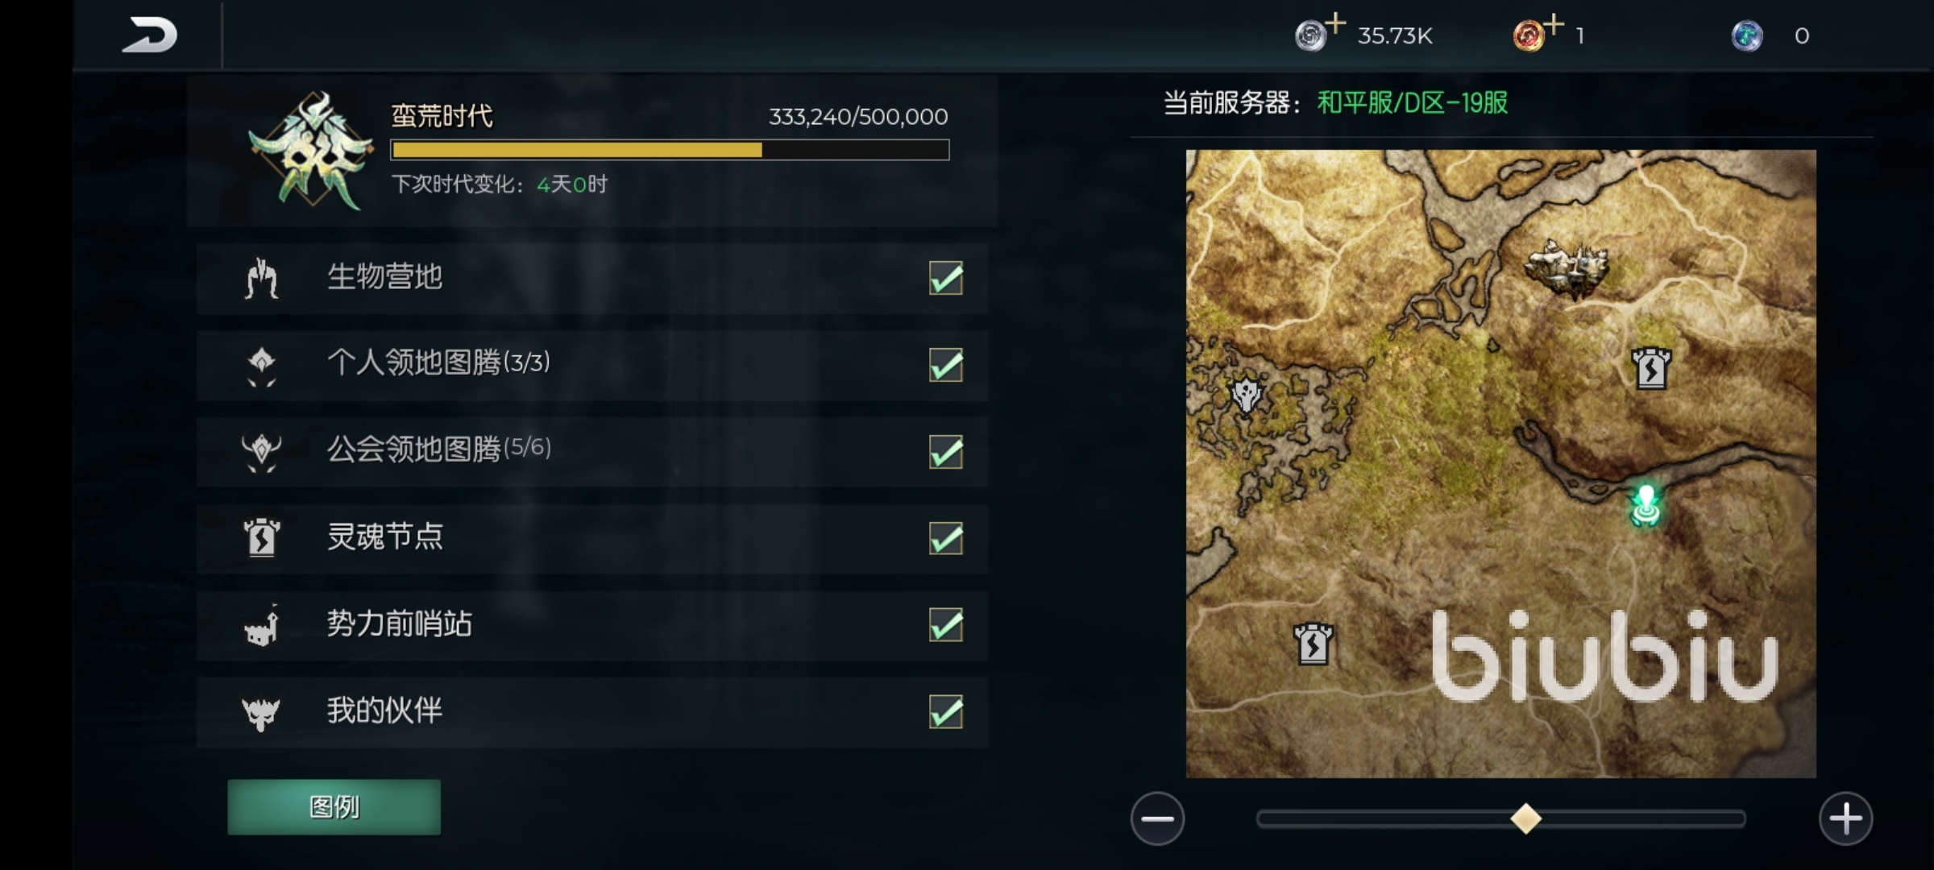Click the map zoom slider handle
1934x870 pixels.
coord(1525,818)
